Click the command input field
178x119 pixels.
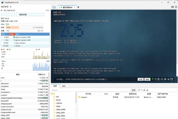[x=94, y=80]
